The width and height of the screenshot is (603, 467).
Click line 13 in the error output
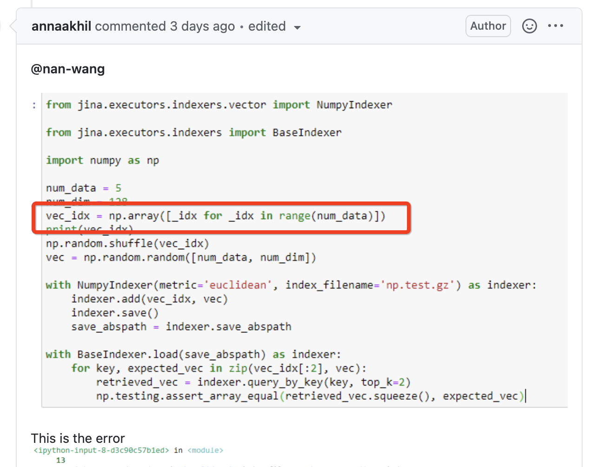coord(61,460)
